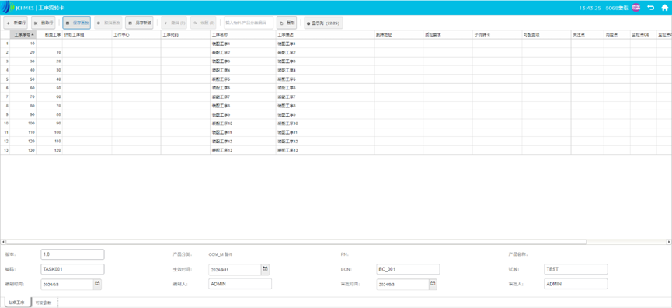Click the copy button after filter box

pyautogui.click(x=287, y=23)
